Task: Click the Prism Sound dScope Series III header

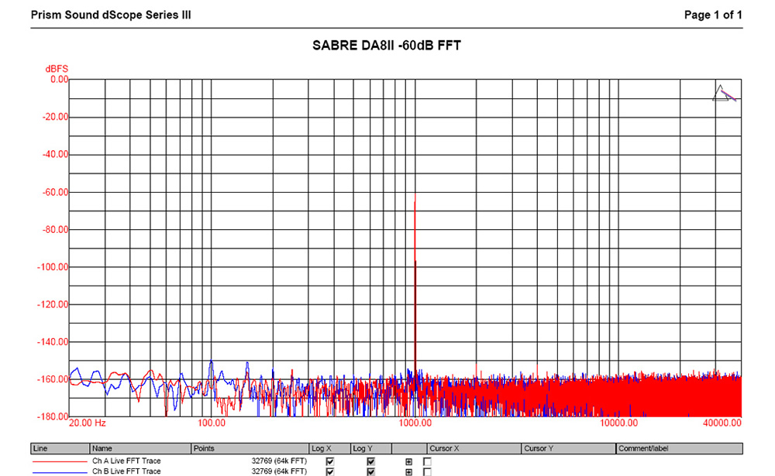Action: pos(111,15)
